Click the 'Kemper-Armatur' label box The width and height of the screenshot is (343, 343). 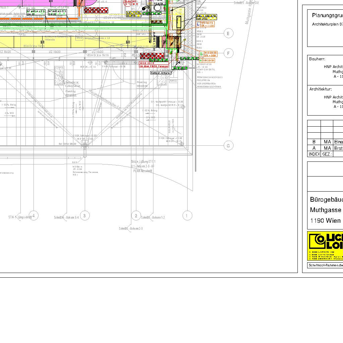point(161,73)
